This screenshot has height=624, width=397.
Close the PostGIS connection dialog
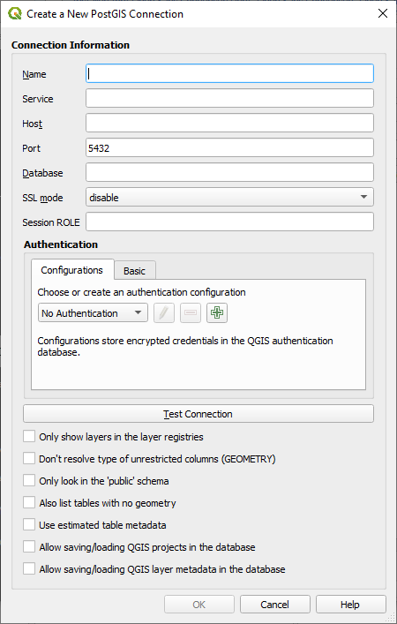pos(383,13)
